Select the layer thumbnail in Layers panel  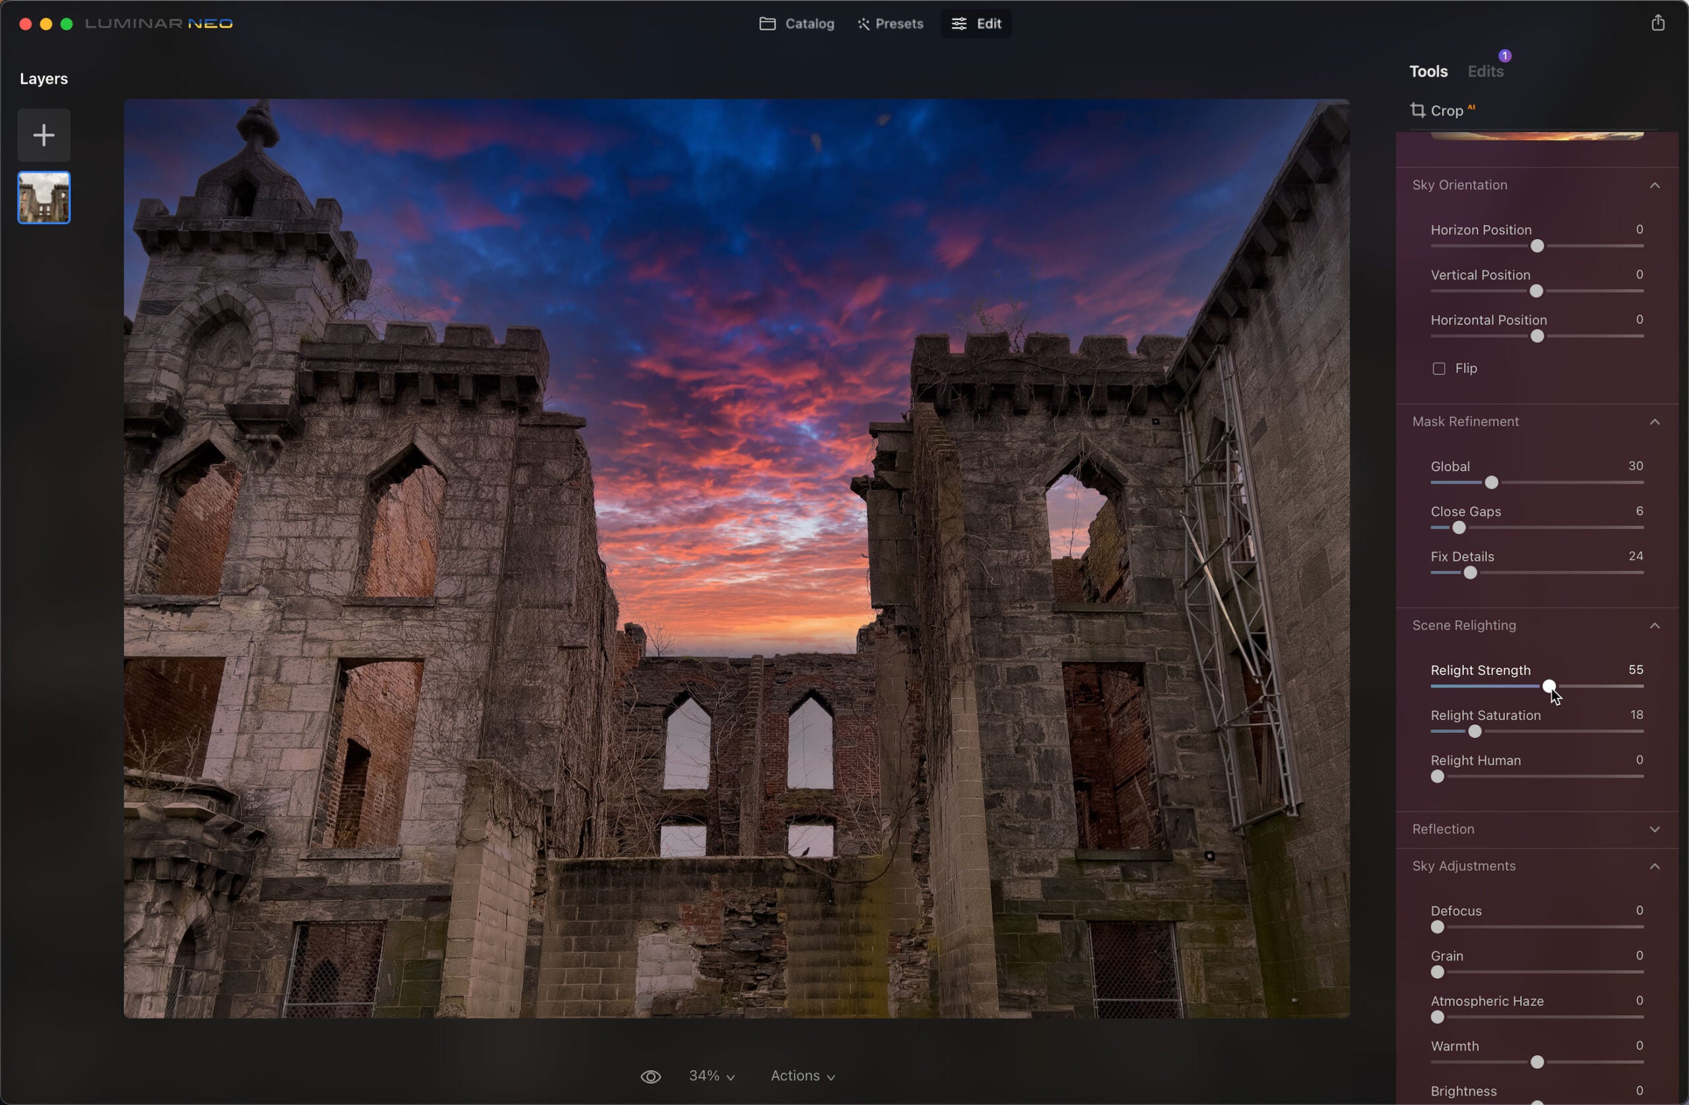click(x=43, y=196)
